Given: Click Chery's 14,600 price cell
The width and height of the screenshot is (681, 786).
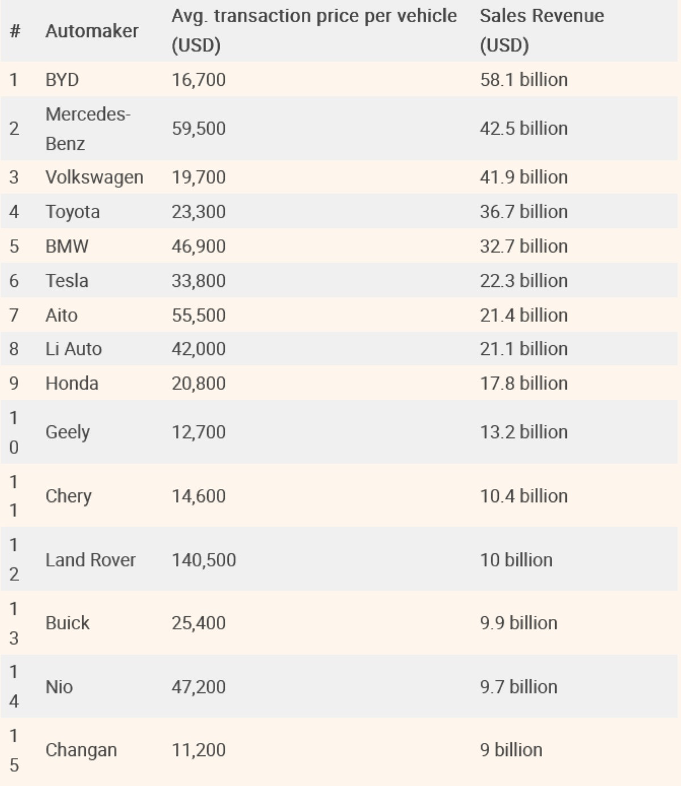Looking at the screenshot, I should [199, 496].
